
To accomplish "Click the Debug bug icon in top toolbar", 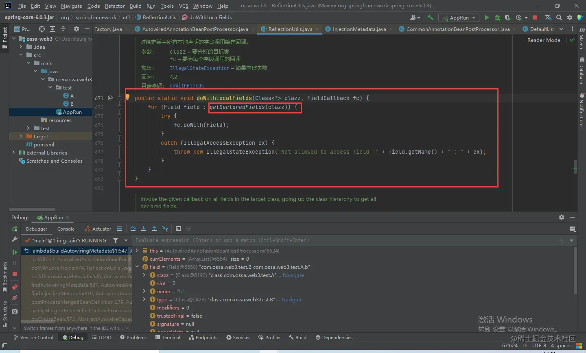I will 497,17.
